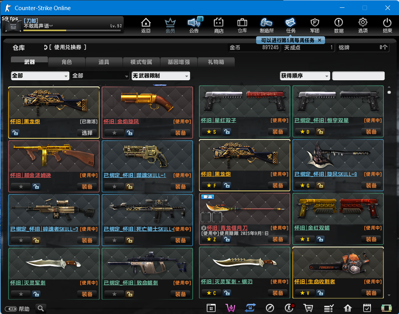The height and width of the screenshot is (314, 399).
Task: Open the 获得顺序 sort dropdown
Action: [x=305, y=76]
